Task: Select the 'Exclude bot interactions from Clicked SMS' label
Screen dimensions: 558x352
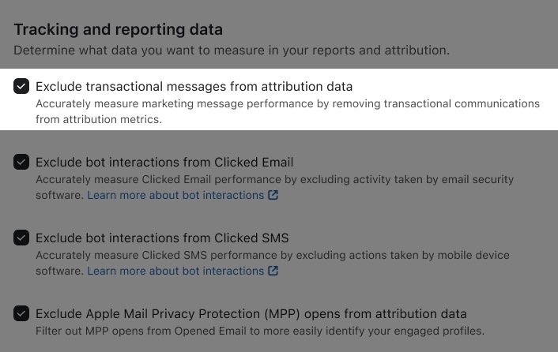Action: 162,238
